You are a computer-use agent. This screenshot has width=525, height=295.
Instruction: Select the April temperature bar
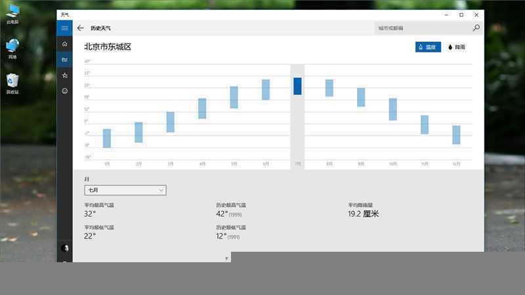tap(202, 108)
